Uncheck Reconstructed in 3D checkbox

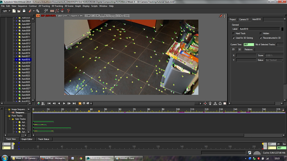tap(261, 38)
